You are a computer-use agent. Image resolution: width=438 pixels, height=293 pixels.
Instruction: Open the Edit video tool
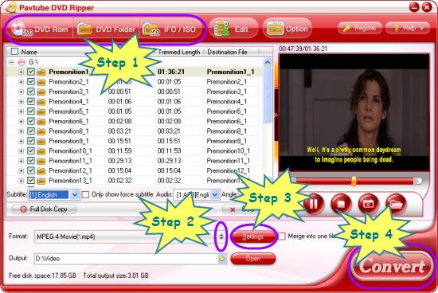click(233, 29)
